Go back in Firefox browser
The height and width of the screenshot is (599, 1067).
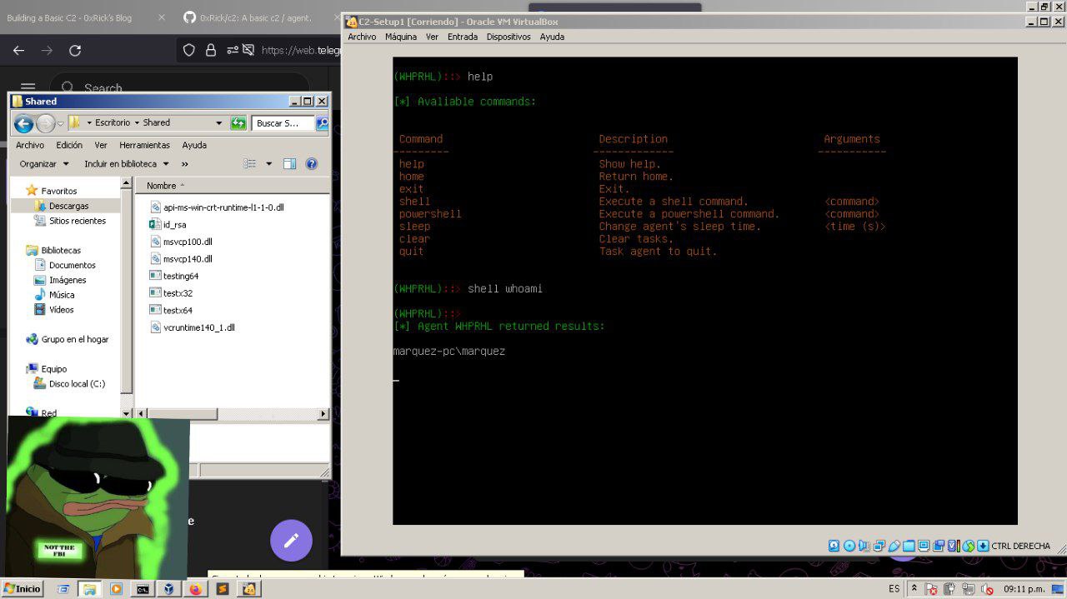(x=18, y=50)
